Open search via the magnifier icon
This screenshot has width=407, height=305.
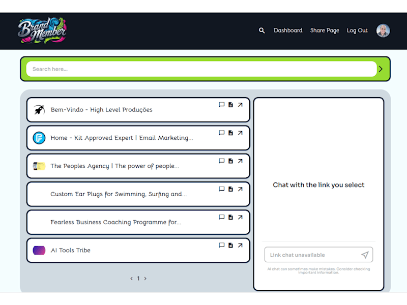point(261,30)
